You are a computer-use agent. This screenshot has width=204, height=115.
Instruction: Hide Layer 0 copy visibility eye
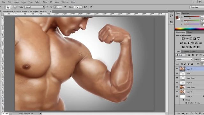pos(177,87)
